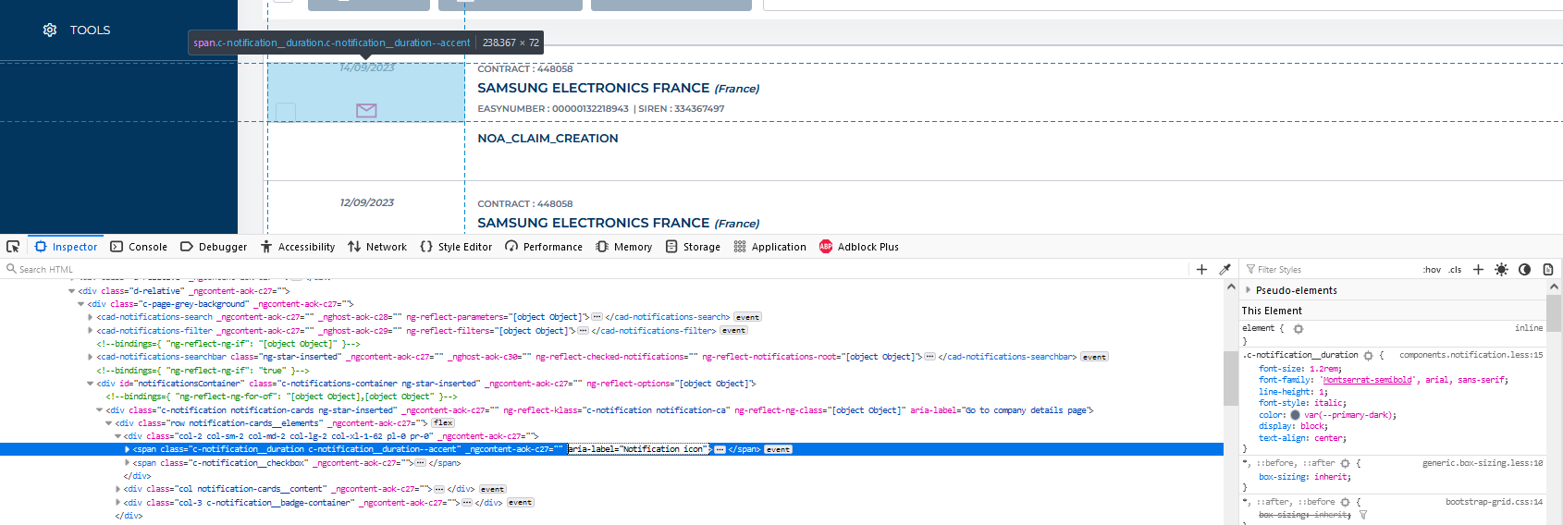Click TOOLS label in left sidebar
Screen dimensions: 1563x525
click(x=90, y=30)
